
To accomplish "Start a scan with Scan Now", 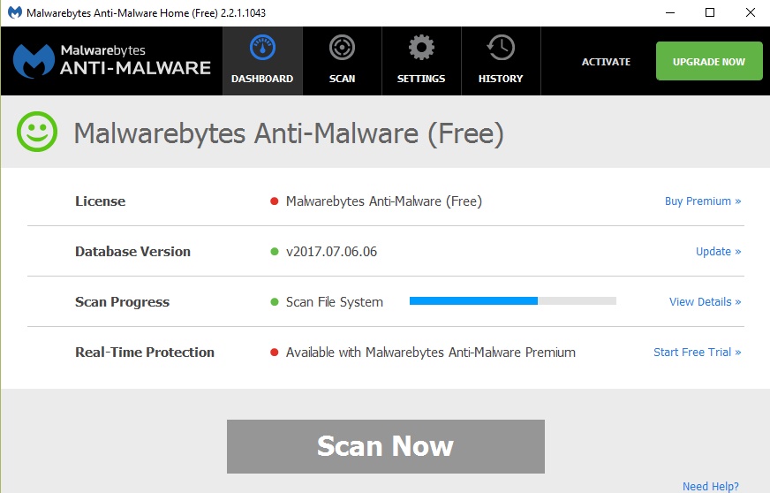I will tap(386, 446).
